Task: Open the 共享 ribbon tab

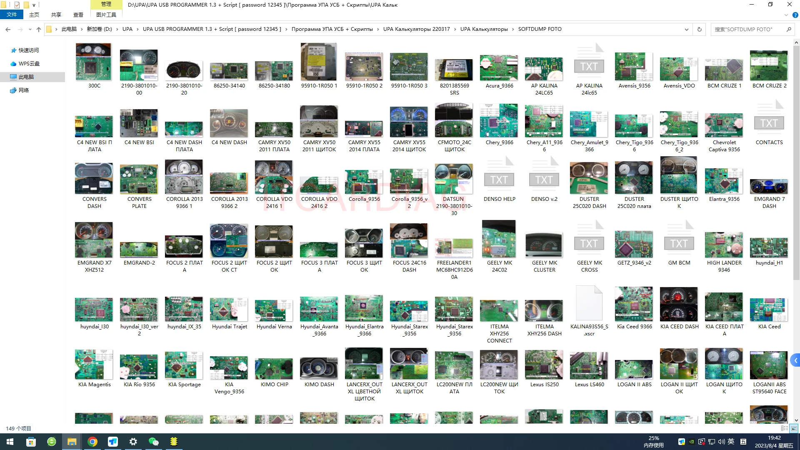Action: coord(56,15)
